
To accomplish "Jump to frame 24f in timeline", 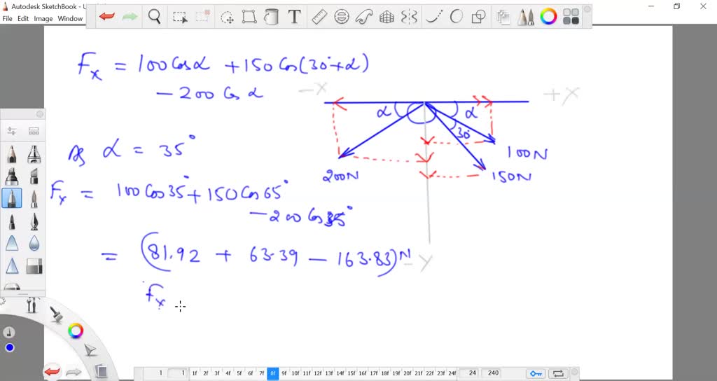I will [x=452, y=373].
